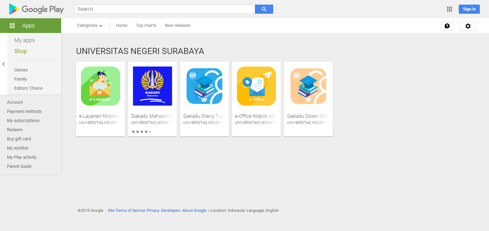Open the New releases tab

(178, 25)
